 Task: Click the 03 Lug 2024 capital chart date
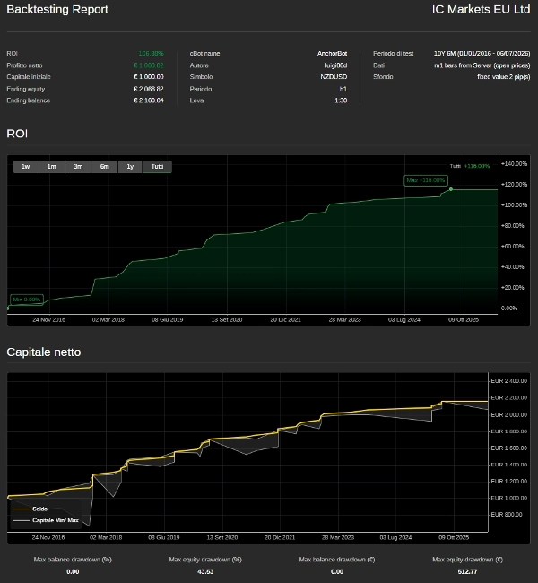coord(395,537)
